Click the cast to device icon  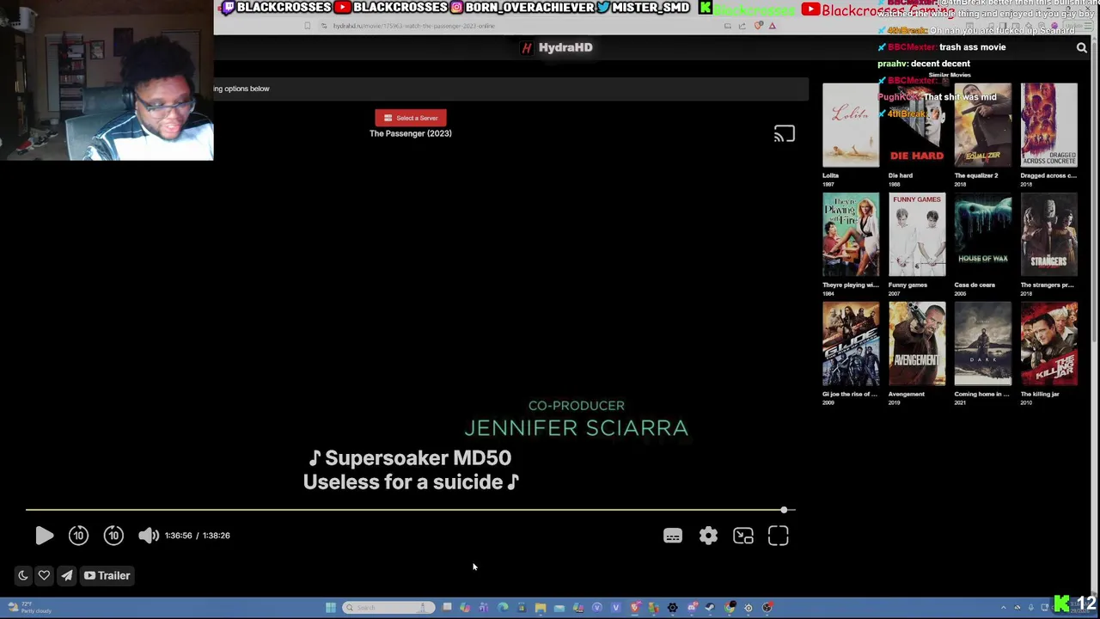tap(784, 134)
